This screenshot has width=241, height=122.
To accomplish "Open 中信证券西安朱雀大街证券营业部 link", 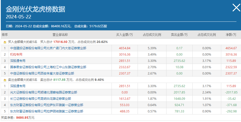I will pos(42,74).
